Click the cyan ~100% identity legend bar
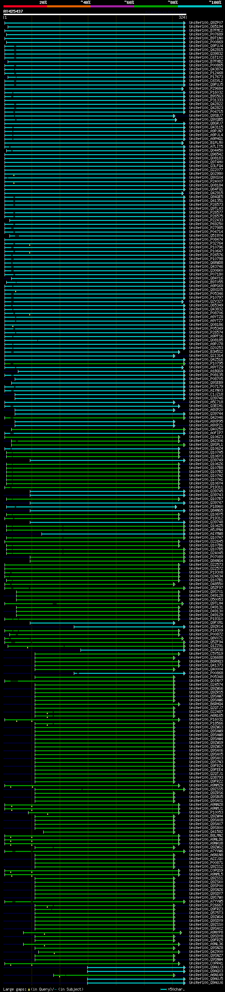Viewport: 225px width, 992px height. click(200, 6)
